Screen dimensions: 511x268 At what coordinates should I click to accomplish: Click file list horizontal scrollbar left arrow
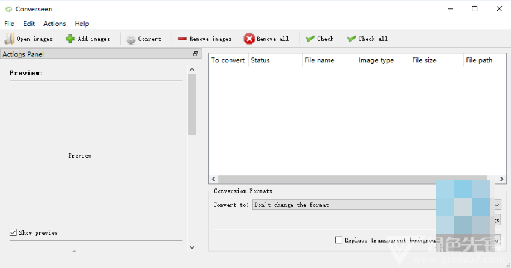pyautogui.click(x=213, y=179)
